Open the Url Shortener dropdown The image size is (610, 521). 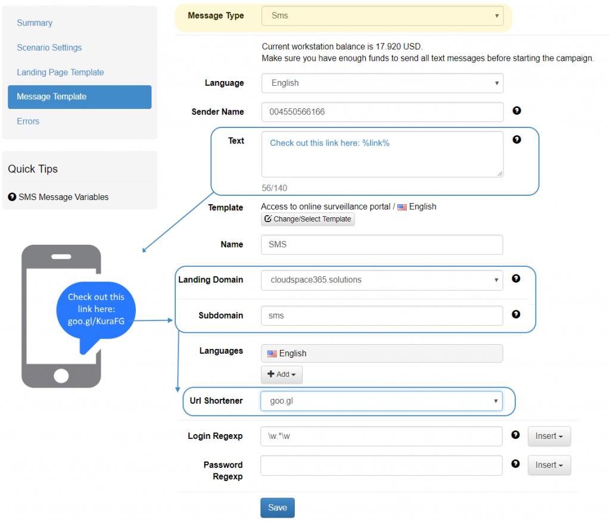381,401
